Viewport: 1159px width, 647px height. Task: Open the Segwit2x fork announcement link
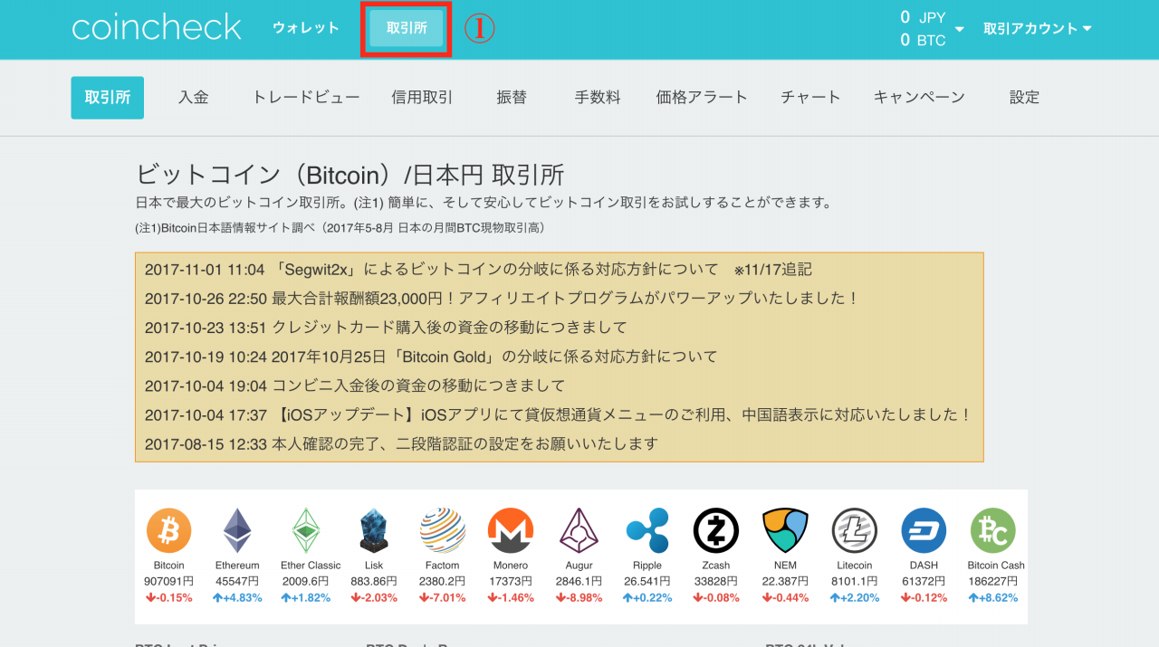tap(478, 270)
